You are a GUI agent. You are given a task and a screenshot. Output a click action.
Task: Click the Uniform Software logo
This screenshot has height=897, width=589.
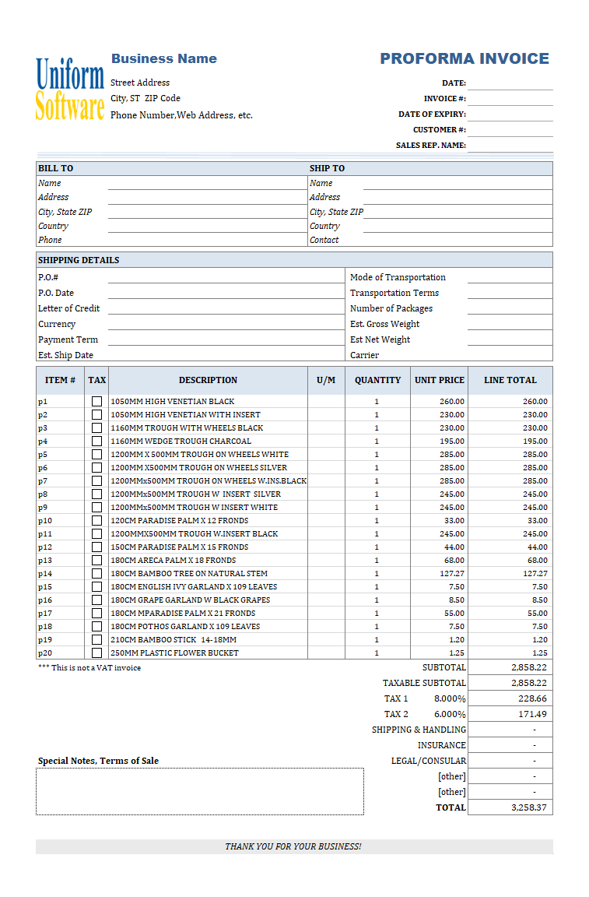point(70,90)
